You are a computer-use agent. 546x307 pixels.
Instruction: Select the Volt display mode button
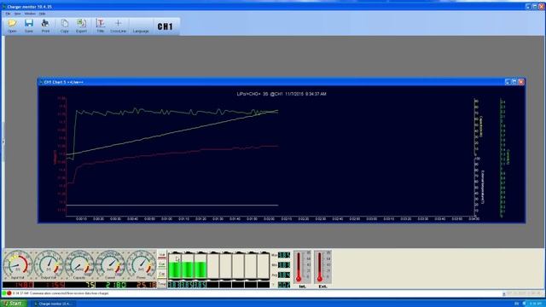(x=162, y=256)
